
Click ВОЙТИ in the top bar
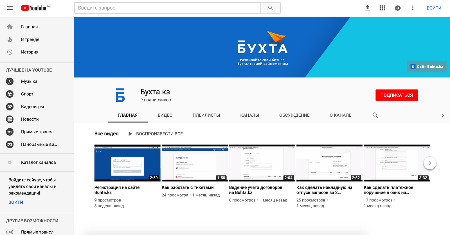click(434, 8)
